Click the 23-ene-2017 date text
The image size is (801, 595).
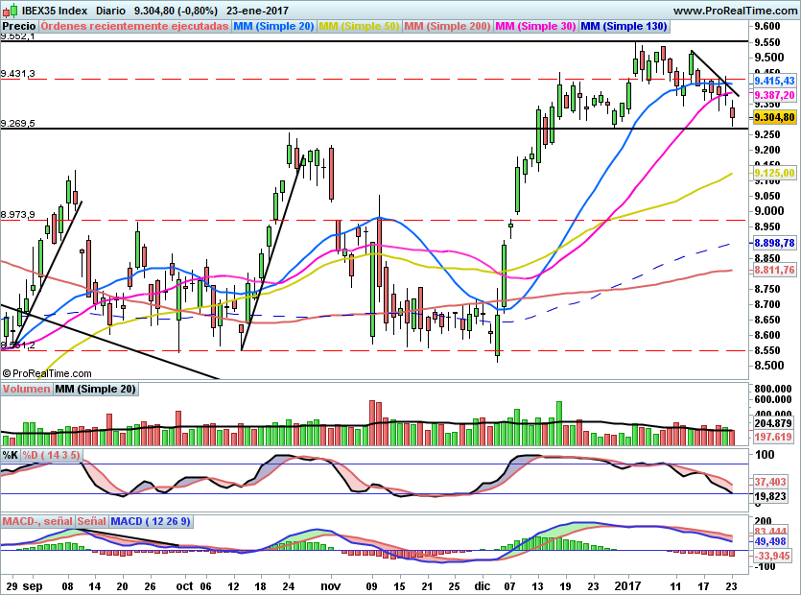coord(257,11)
